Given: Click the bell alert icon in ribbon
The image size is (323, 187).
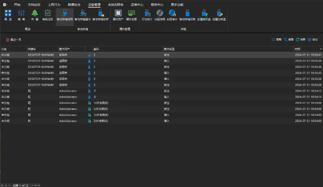Looking at the screenshot, I should (35, 13).
